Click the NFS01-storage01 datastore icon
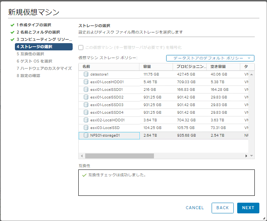267x221 pixels. click(x=86, y=136)
